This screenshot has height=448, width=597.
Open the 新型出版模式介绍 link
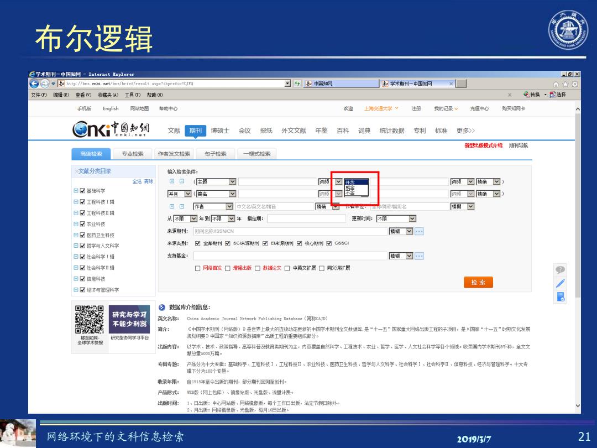484,145
